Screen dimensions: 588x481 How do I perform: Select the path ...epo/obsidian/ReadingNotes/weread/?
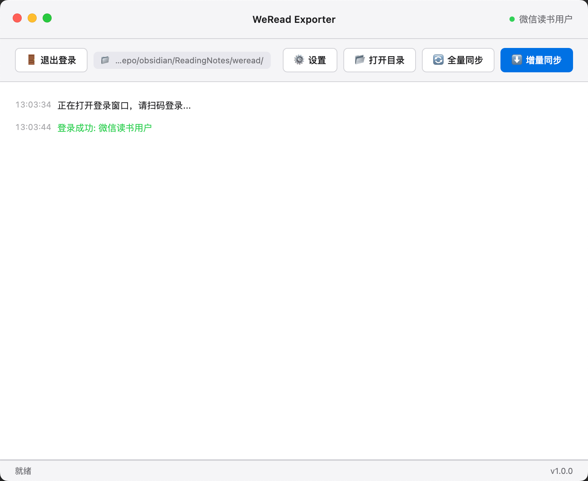pyautogui.click(x=189, y=60)
